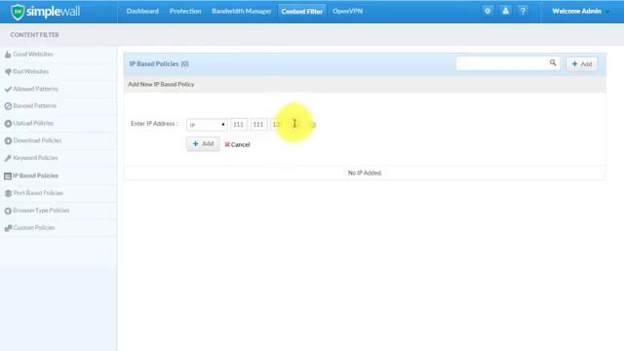Click the checkmark icon for Allowed Patterns
Image resolution: width=624 pixels, height=351 pixels.
click(x=8, y=89)
